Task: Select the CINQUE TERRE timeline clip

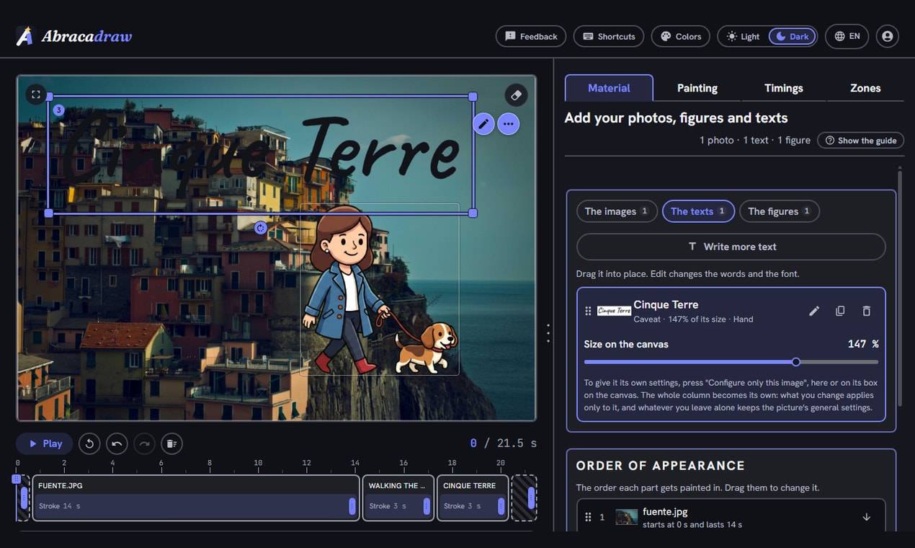Action: 473,498
